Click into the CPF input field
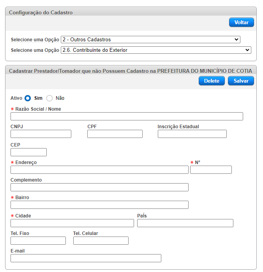263x272 pixels. point(115,134)
